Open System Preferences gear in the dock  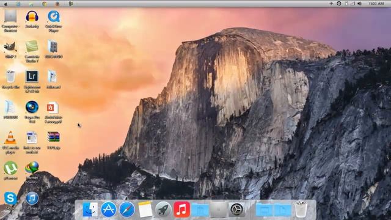click(236, 209)
